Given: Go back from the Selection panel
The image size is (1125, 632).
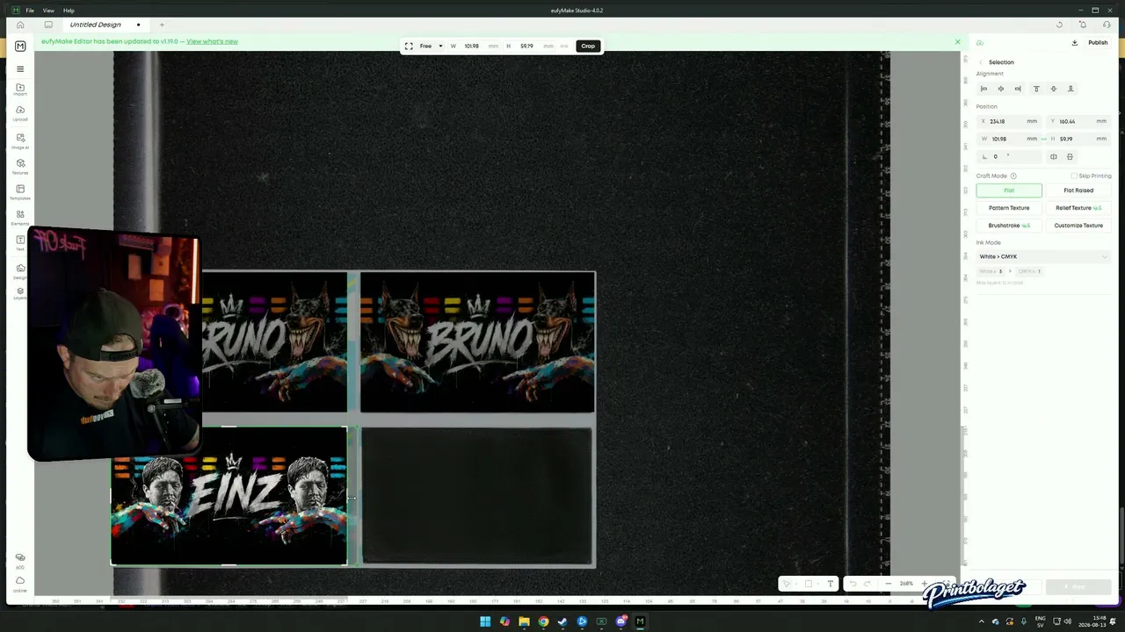Looking at the screenshot, I should [x=981, y=62].
